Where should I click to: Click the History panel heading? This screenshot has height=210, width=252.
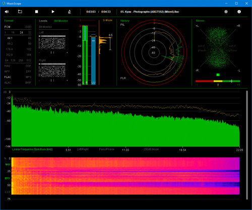[125, 21]
